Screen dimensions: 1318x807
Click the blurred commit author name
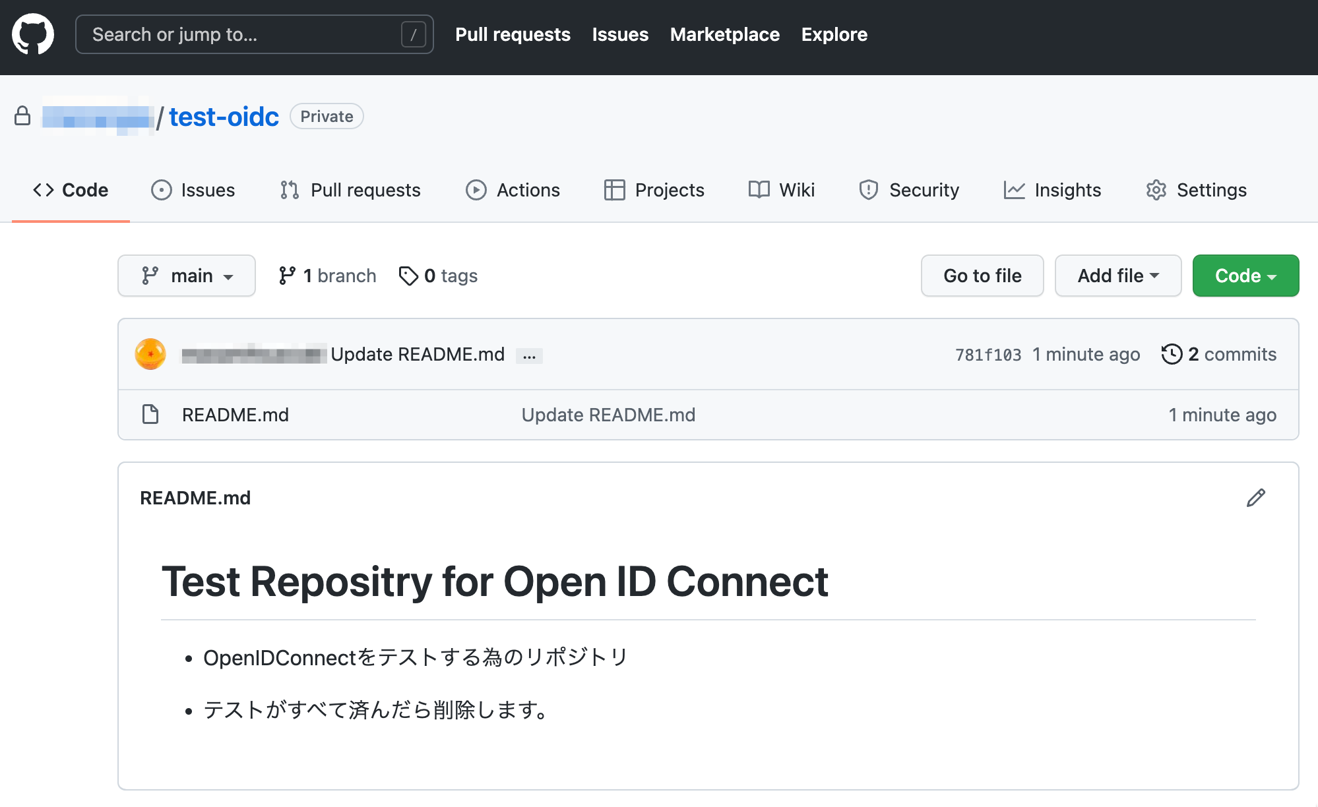(254, 355)
